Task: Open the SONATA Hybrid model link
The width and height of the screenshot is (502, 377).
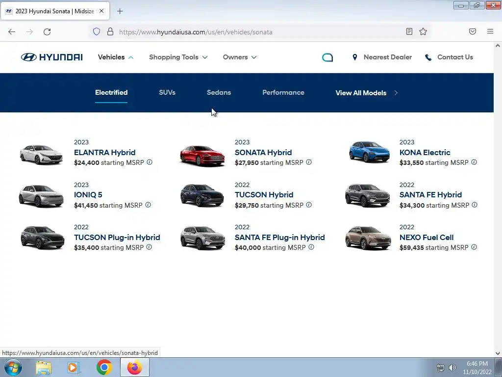Action: tap(263, 153)
